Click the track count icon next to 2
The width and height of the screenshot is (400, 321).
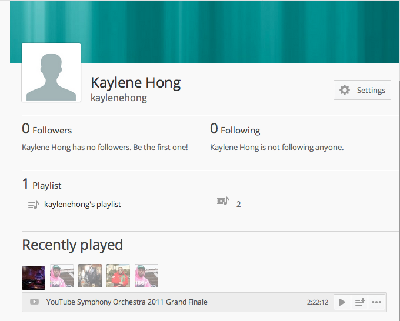(x=223, y=201)
